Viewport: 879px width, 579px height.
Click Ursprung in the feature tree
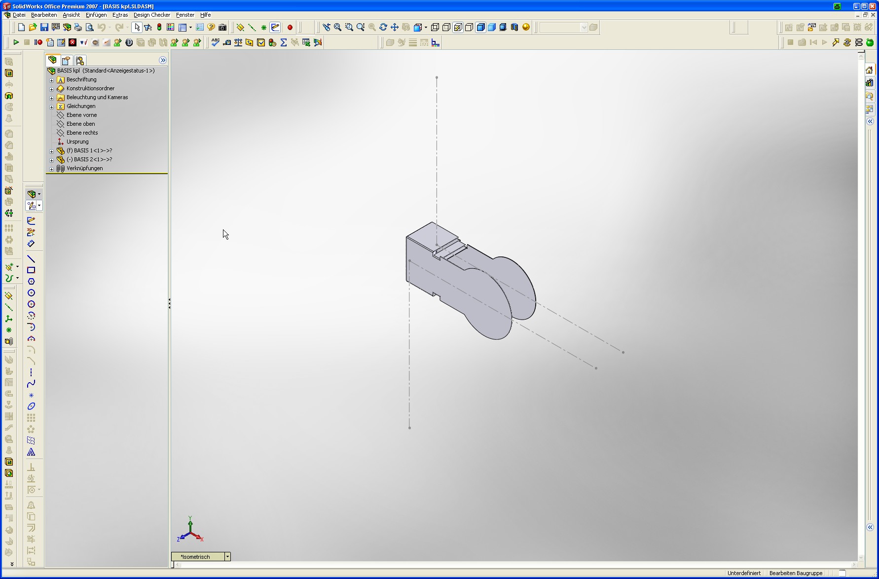tap(77, 142)
